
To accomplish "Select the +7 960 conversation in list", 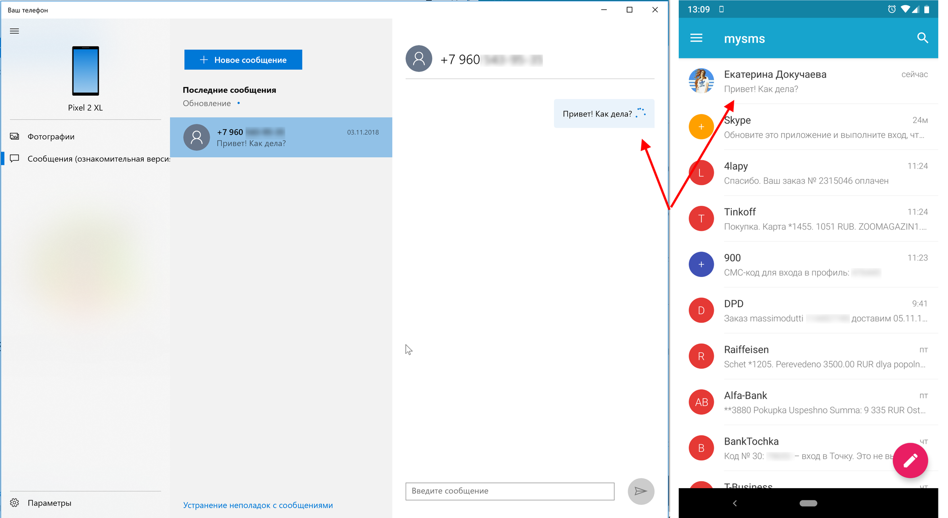I will coord(281,137).
